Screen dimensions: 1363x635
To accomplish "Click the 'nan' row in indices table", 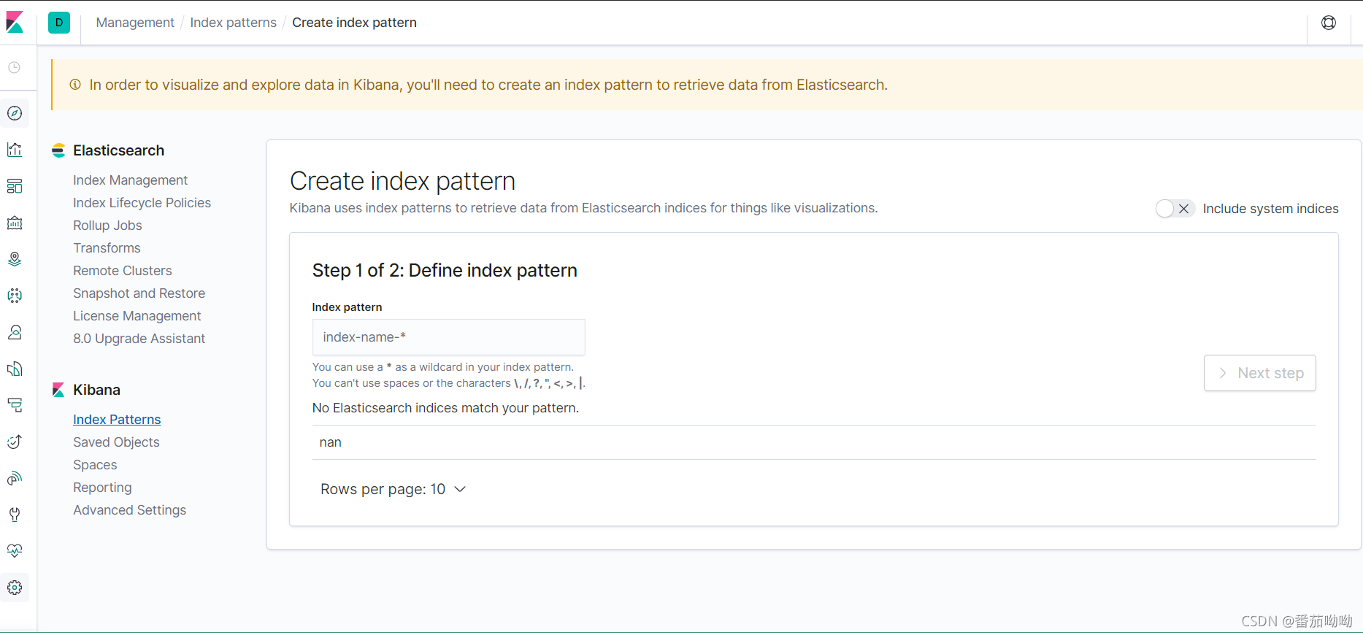I will coord(814,442).
